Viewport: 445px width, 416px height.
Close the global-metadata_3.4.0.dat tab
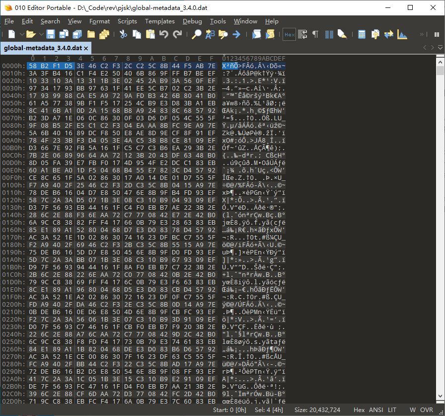[86, 48]
